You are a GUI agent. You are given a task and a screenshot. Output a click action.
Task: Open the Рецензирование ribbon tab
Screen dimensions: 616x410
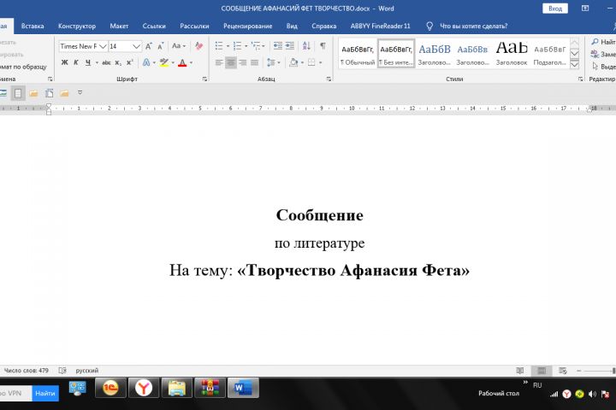(x=247, y=26)
